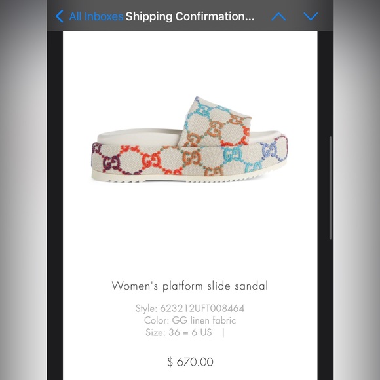
Task: Click the lavender GG logo on the platform
Action: click(x=269, y=150)
